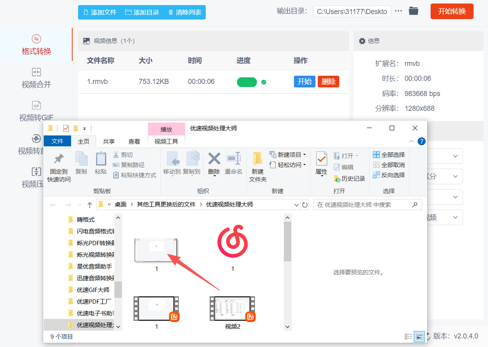Select 视频转GIF in the left sidebar
Image resolution: width=488 pixels, height=347 pixels.
[x=36, y=112]
